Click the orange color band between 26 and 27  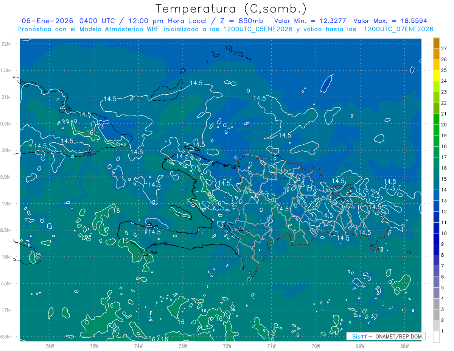[436, 54]
